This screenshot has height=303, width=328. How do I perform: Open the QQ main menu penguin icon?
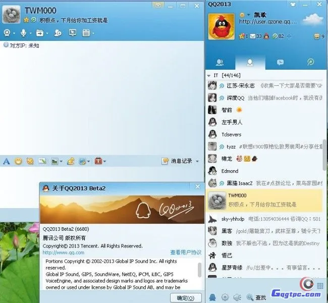(x=212, y=297)
